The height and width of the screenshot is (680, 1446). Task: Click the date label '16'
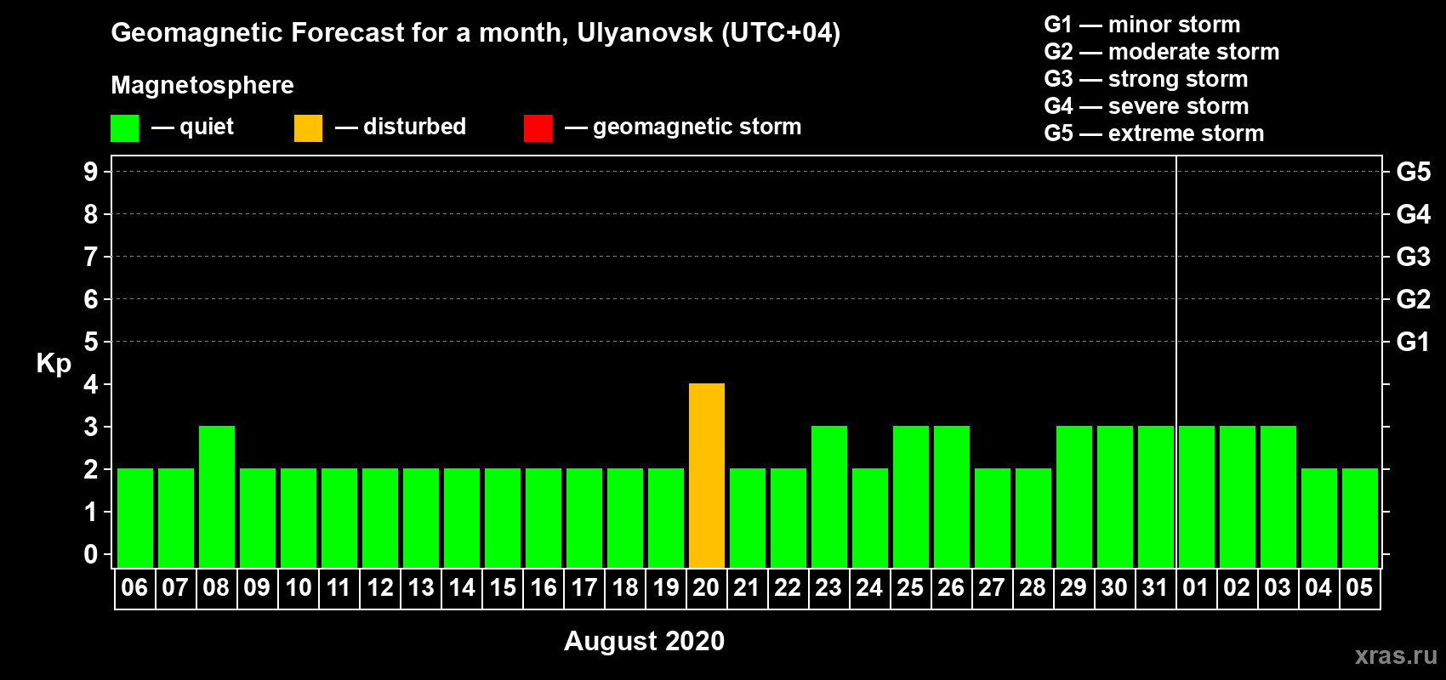click(543, 587)
